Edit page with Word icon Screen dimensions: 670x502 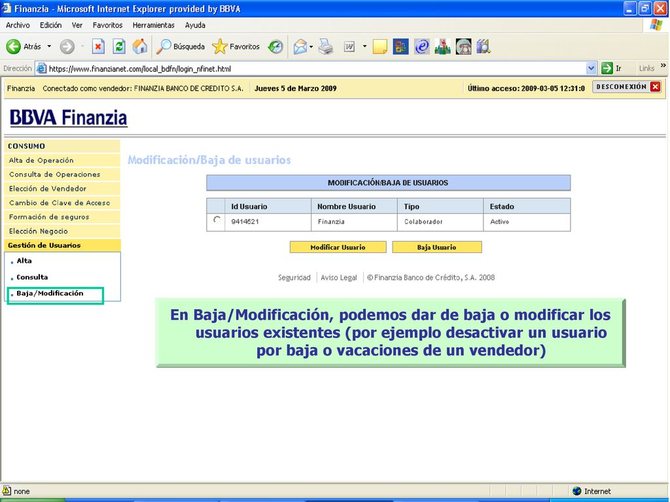(x=349, y=46)
